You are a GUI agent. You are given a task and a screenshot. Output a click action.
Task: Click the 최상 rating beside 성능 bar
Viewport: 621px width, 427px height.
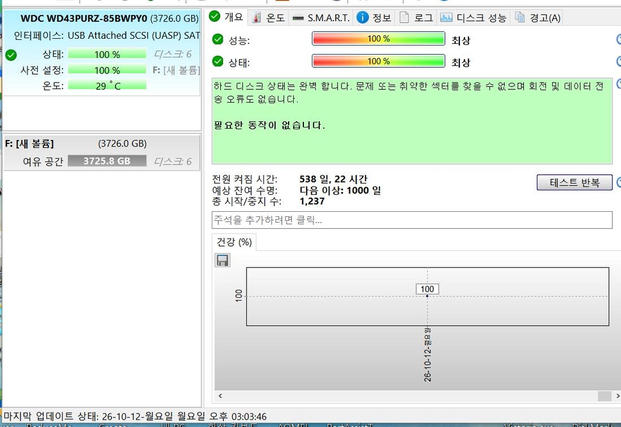(x=461, y=40)
